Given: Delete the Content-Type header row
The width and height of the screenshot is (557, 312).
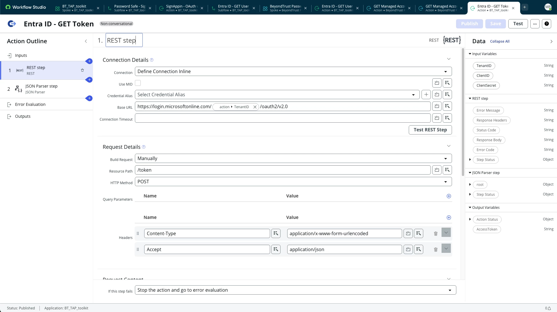Looking at the screenshot, I should (x=436, y=234).
